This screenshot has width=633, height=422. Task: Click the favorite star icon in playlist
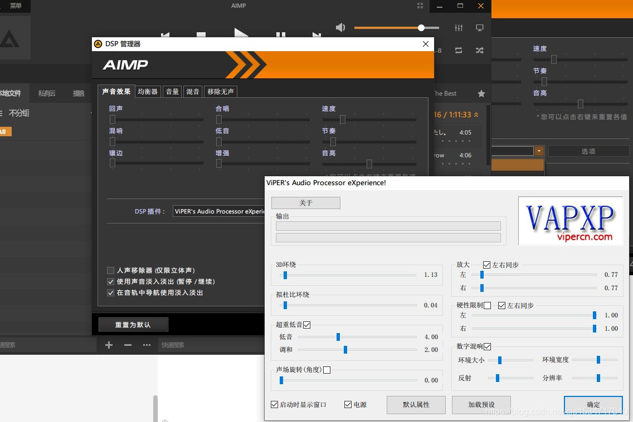tap(481, 93)
